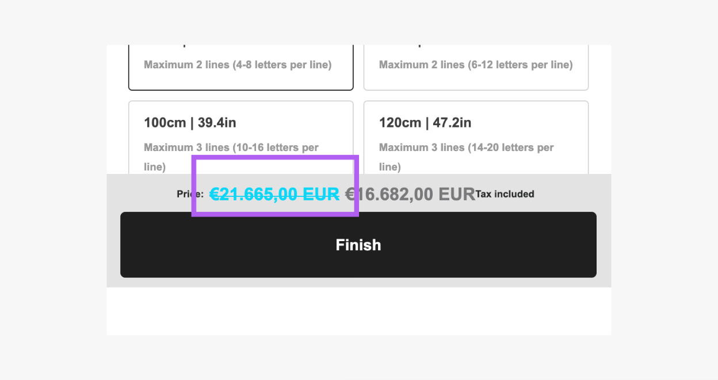Click the light gray page background
The image size is (718, 380).
(53, 189)
